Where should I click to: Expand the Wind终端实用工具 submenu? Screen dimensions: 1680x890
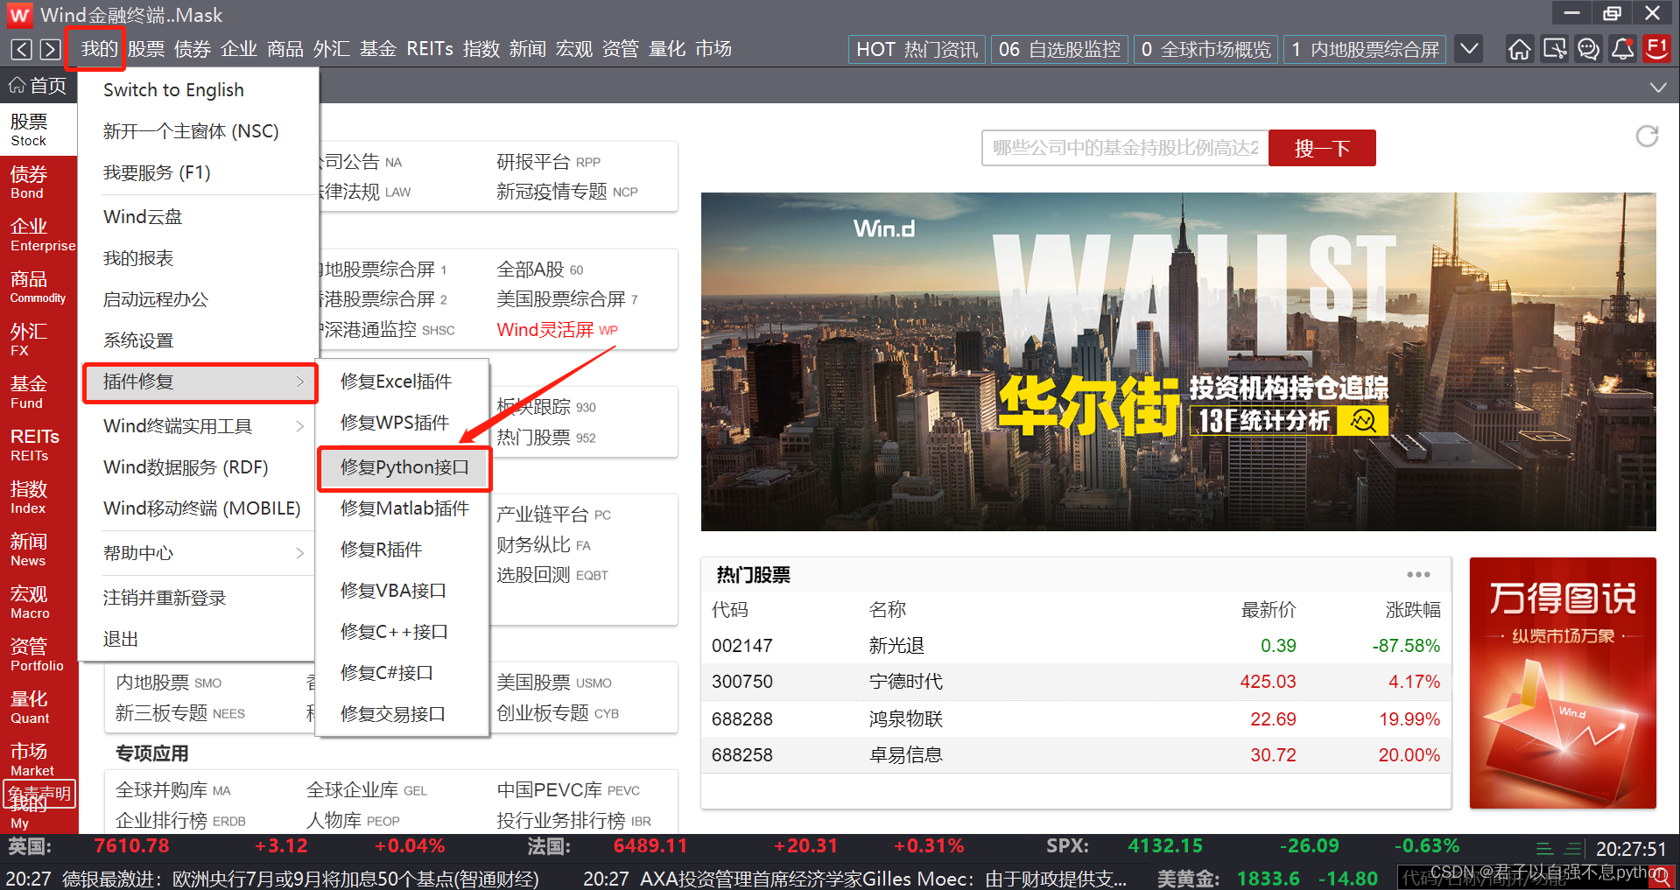[200, 426]
